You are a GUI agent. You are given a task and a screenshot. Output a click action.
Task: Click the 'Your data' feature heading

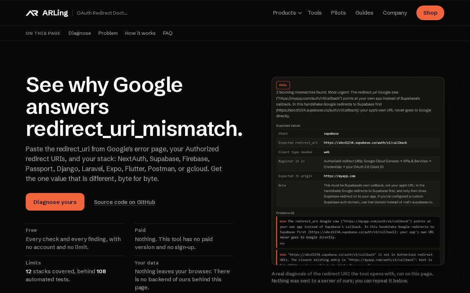coord(147,263)
